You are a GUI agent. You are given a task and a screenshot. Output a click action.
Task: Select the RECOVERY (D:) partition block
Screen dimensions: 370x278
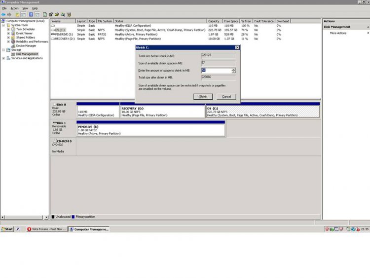162,111
